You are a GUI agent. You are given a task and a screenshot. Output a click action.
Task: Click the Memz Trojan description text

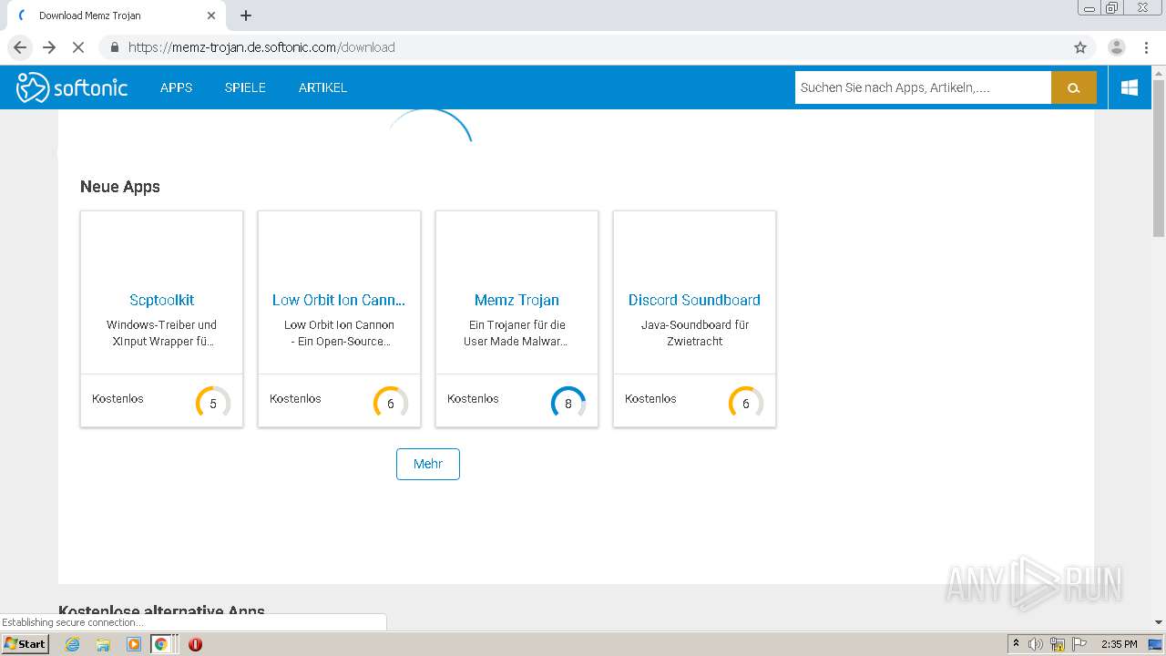click(x=517, y=333)
